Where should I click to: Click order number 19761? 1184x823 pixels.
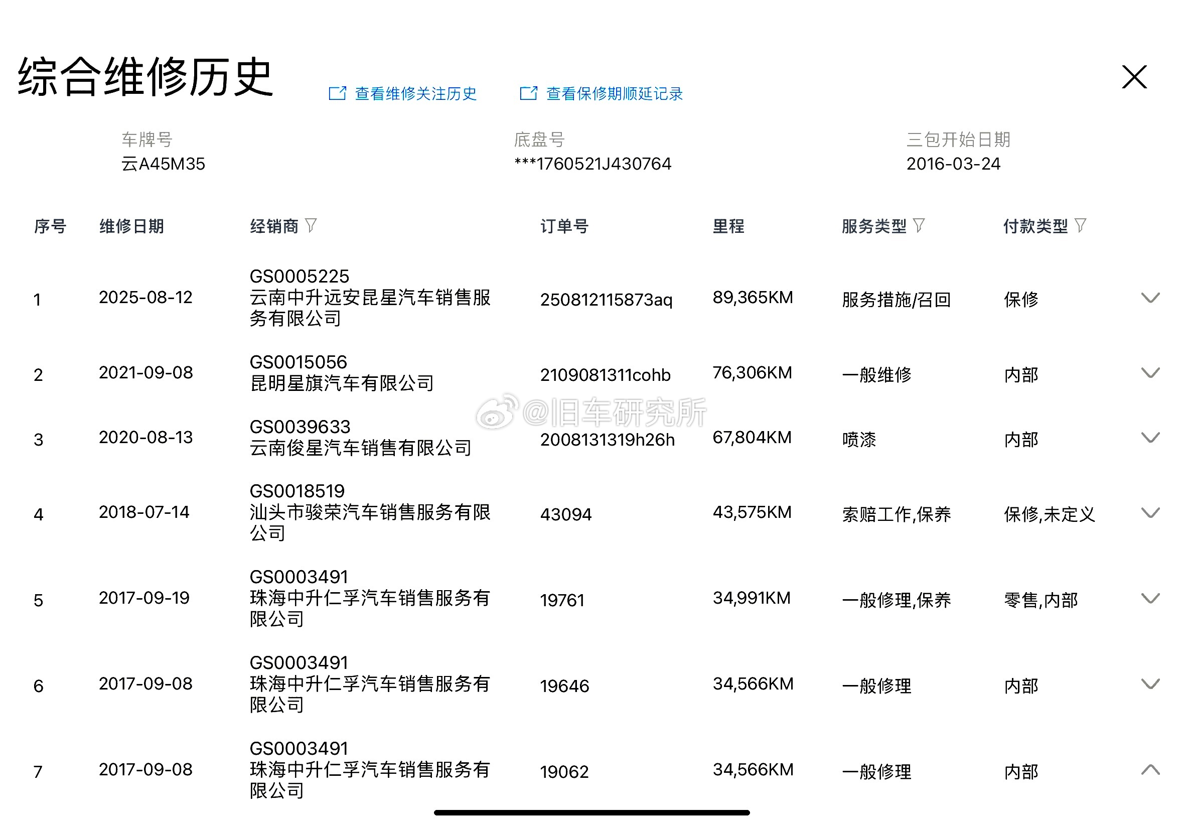point(562,600)
